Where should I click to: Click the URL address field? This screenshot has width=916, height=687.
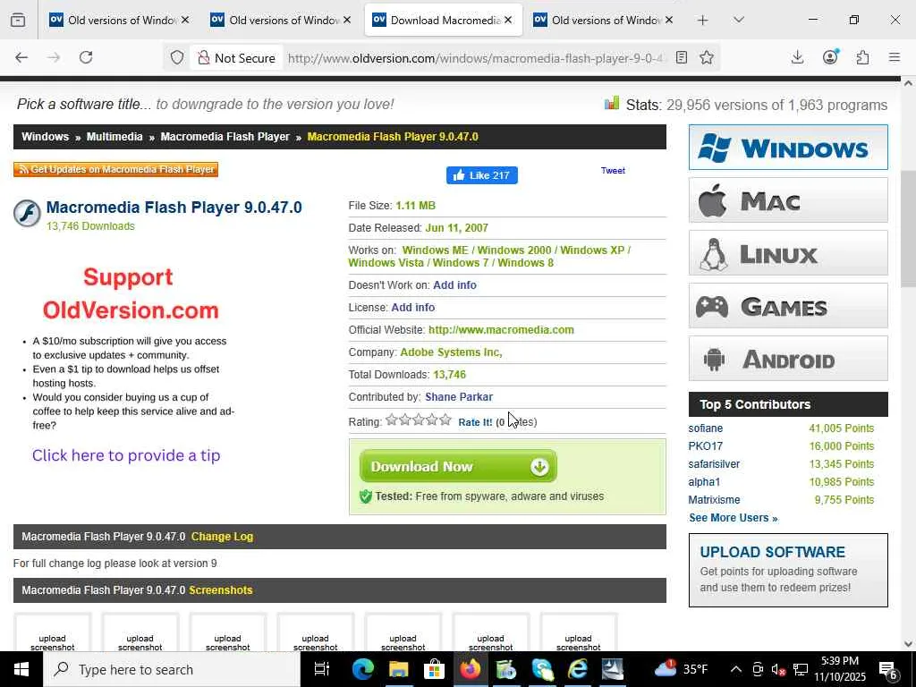tap(474, 58)
